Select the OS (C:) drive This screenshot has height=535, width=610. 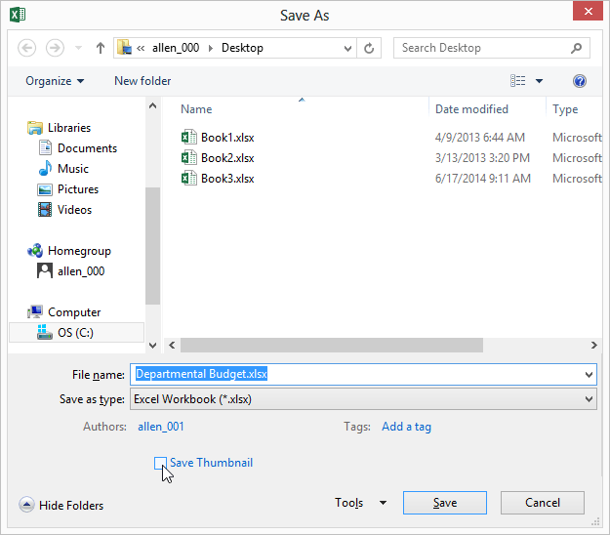75,333
